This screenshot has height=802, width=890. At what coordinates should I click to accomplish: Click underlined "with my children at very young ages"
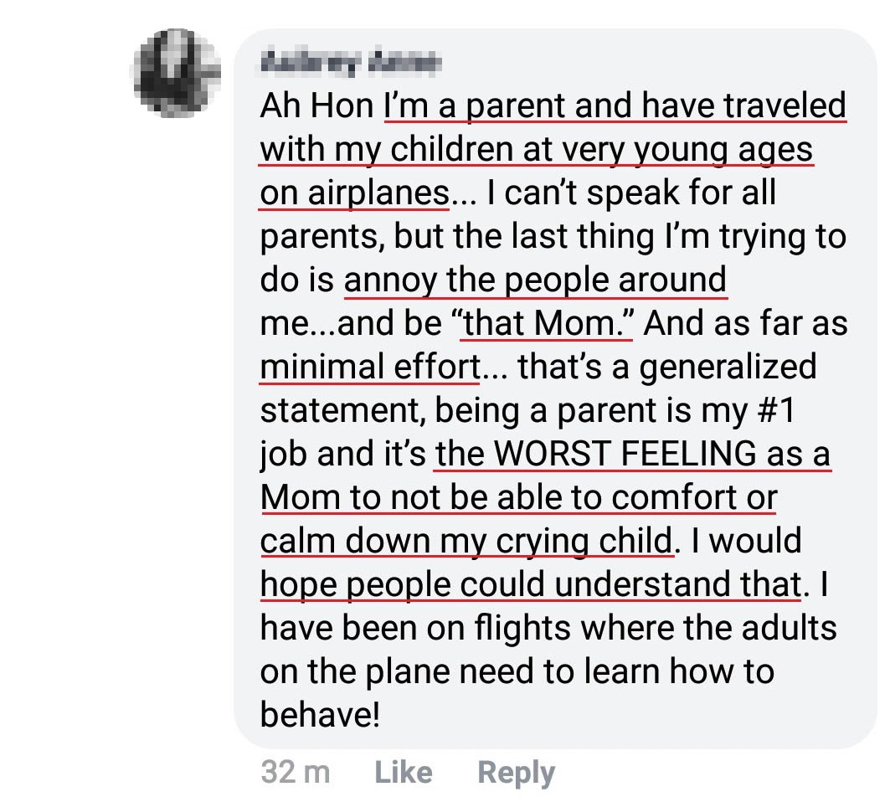tap(537, 150)
